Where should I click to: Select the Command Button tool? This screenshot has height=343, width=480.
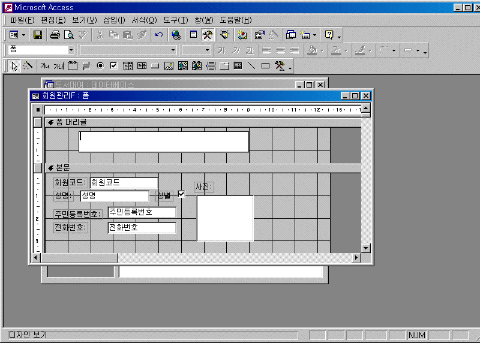pyautogui.click(x=155, y=66)
